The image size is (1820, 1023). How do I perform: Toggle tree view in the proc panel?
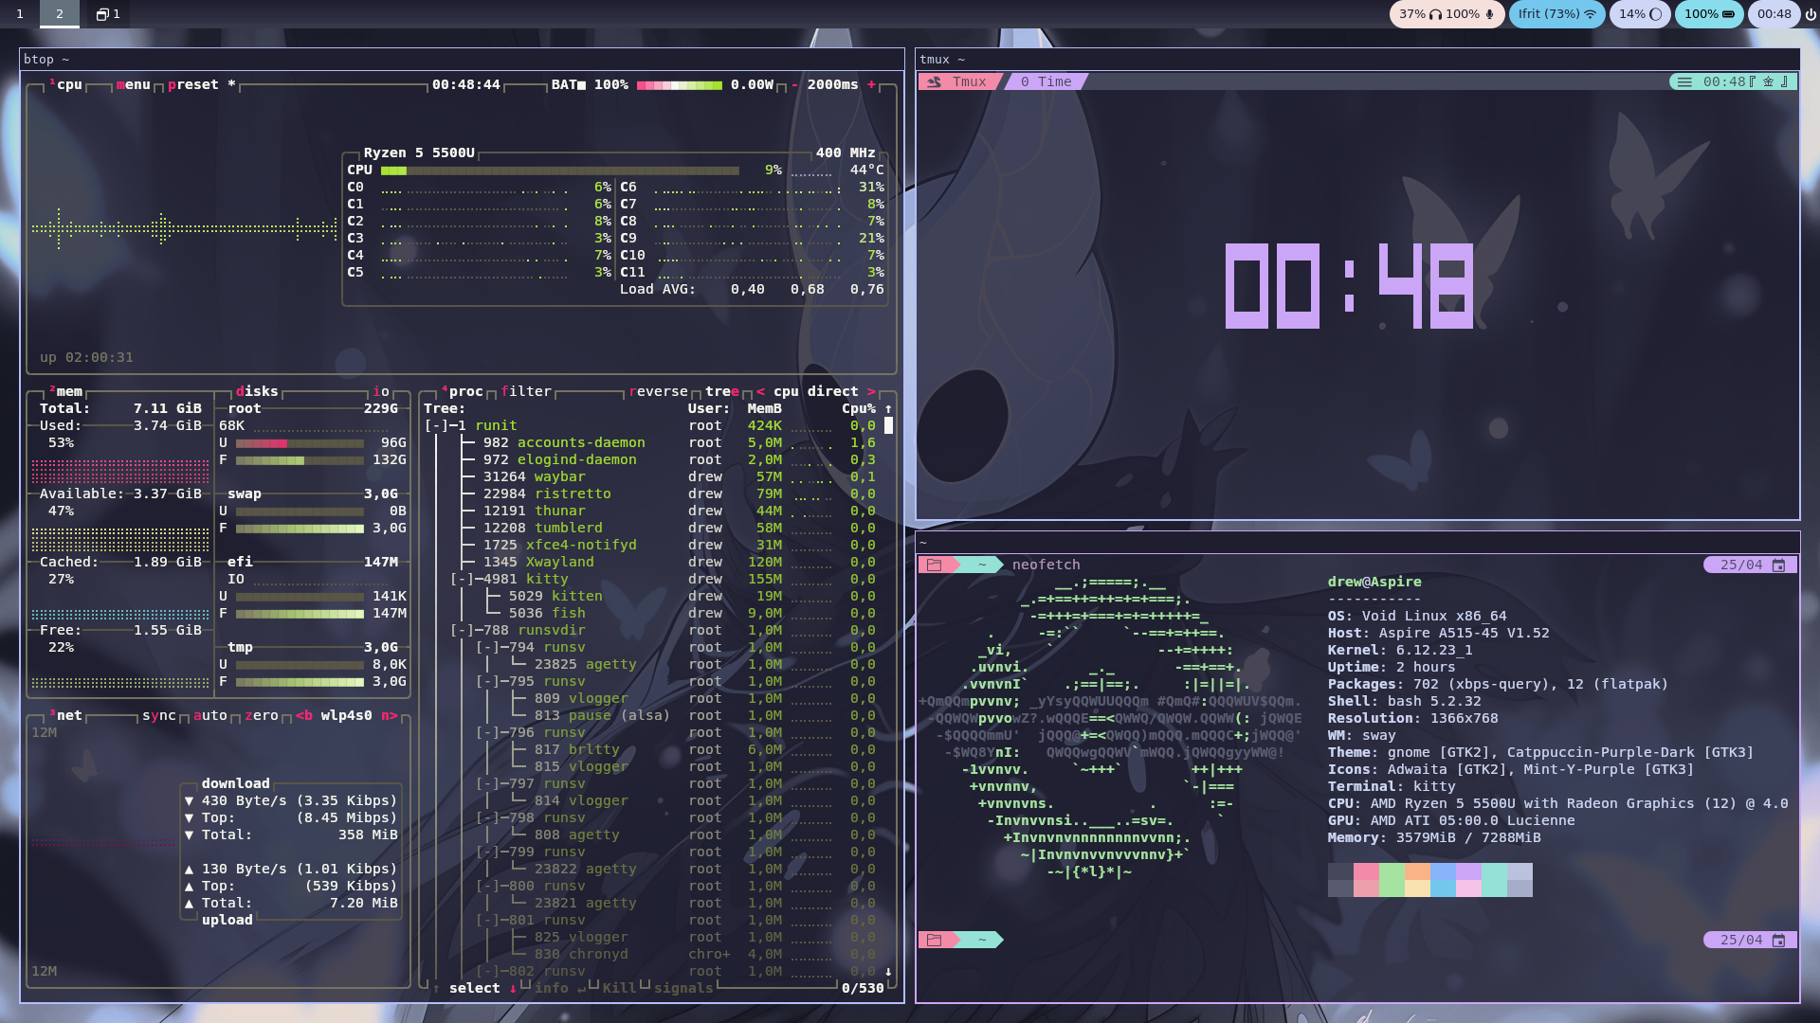[x=721, y=391]
